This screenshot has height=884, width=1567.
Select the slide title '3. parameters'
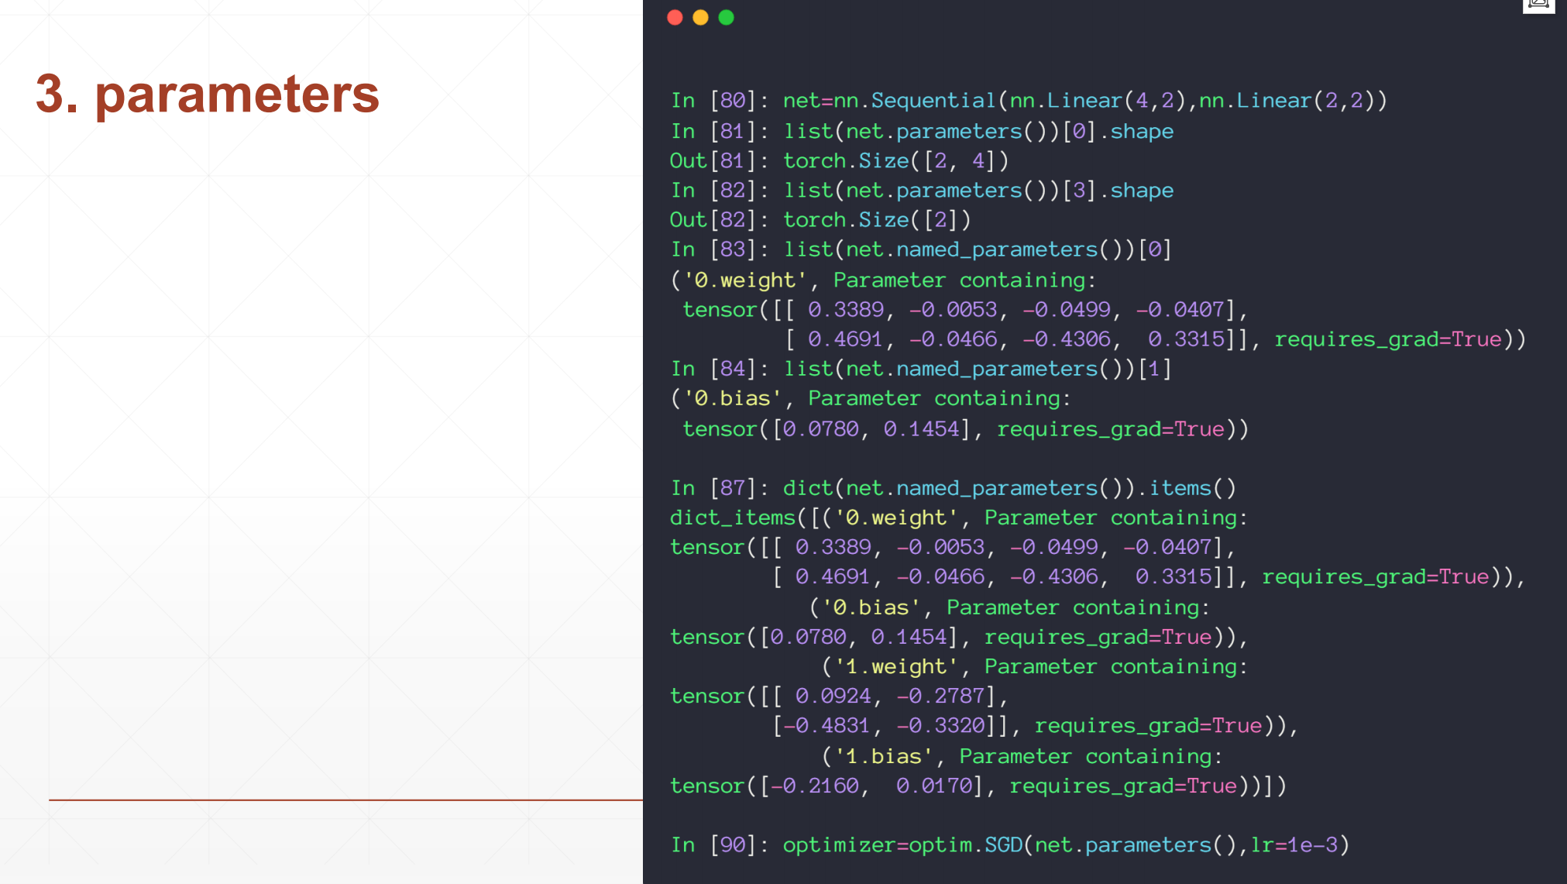208,95
